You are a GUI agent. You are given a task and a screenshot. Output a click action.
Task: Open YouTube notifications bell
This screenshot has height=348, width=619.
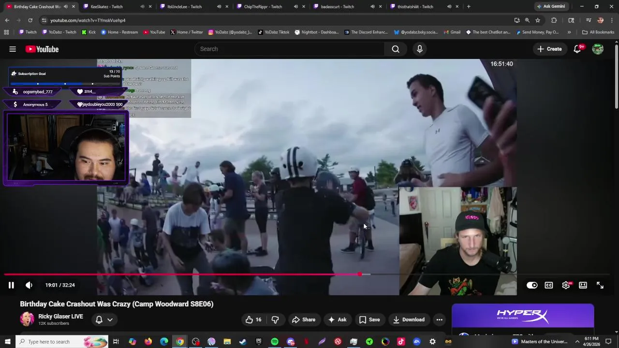577,49
